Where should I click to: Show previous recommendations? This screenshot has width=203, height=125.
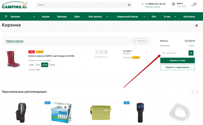tap(192, 92)
